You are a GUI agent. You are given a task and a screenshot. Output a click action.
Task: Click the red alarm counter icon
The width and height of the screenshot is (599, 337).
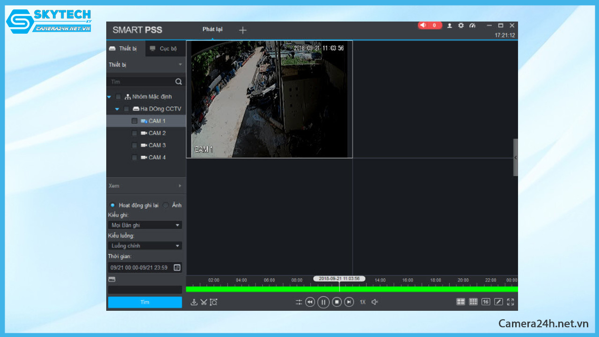[430, 25]
